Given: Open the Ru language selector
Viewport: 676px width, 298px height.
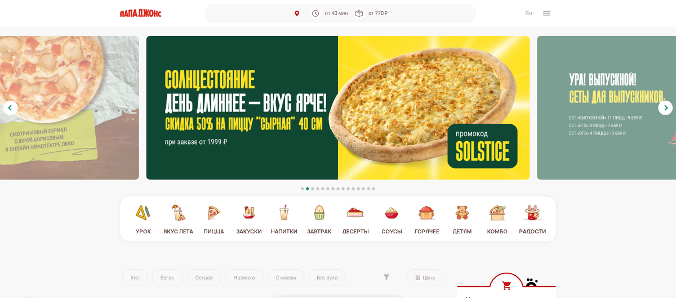Looking at the screenshot, I should point(528,13).
